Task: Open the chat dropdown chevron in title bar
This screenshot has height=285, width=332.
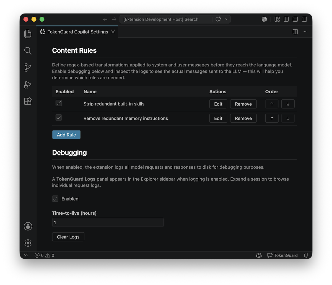Action: tap(227, 19)
